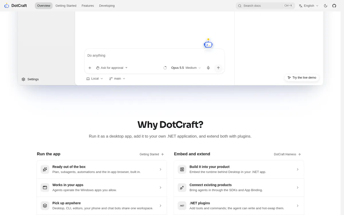Click the layers icon for Pick up anywhere
The height and width of the screenshot is (215, 344).
45,206
